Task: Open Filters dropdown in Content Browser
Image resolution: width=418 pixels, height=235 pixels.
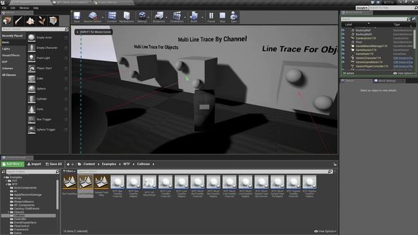Action: click(x=69, y=171)
